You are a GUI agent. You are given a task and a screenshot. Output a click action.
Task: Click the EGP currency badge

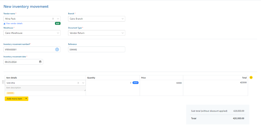[x=58, y=24]
